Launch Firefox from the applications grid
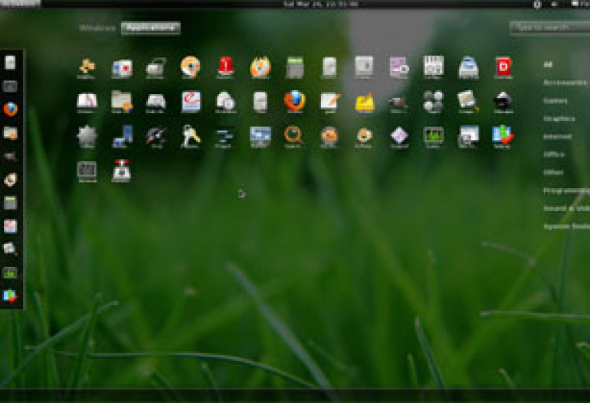Image resolution: width=590 pixels, height=403 pixels. (x=295, y=102)
